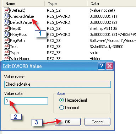Image resolution: width=136 pixels, height=134 pixels.
Task: Click the Value data input field
Action: click(x=26, y=101)
